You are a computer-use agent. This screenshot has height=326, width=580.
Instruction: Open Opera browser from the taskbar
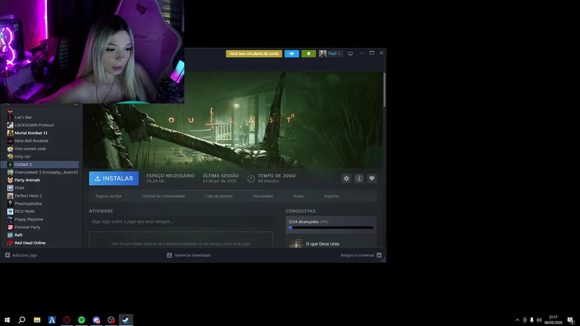pyautogui.click(x=67, y=320)
